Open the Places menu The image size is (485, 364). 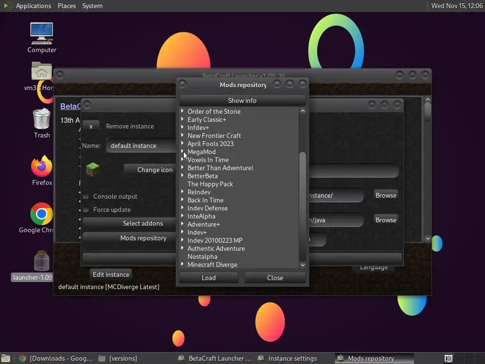(x=66, y=6)
